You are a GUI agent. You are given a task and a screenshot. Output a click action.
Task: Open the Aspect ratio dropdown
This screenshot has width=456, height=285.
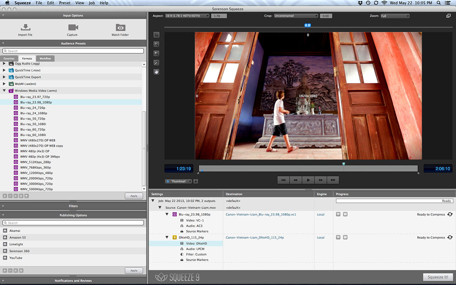click(187, 16)
